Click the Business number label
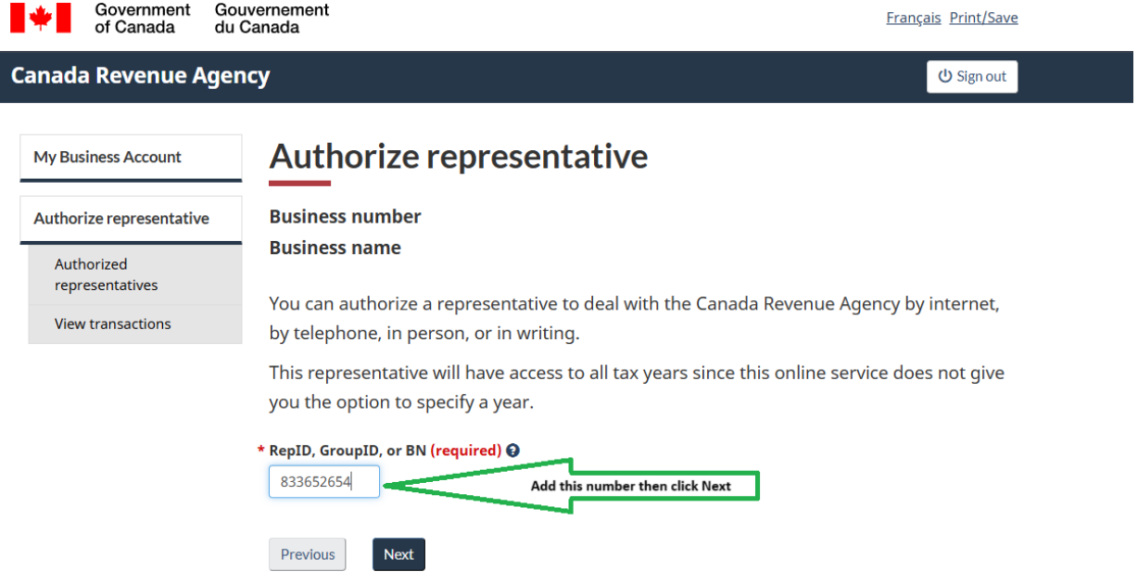Viewport: 1138px width, 584px height. point(345,217)
